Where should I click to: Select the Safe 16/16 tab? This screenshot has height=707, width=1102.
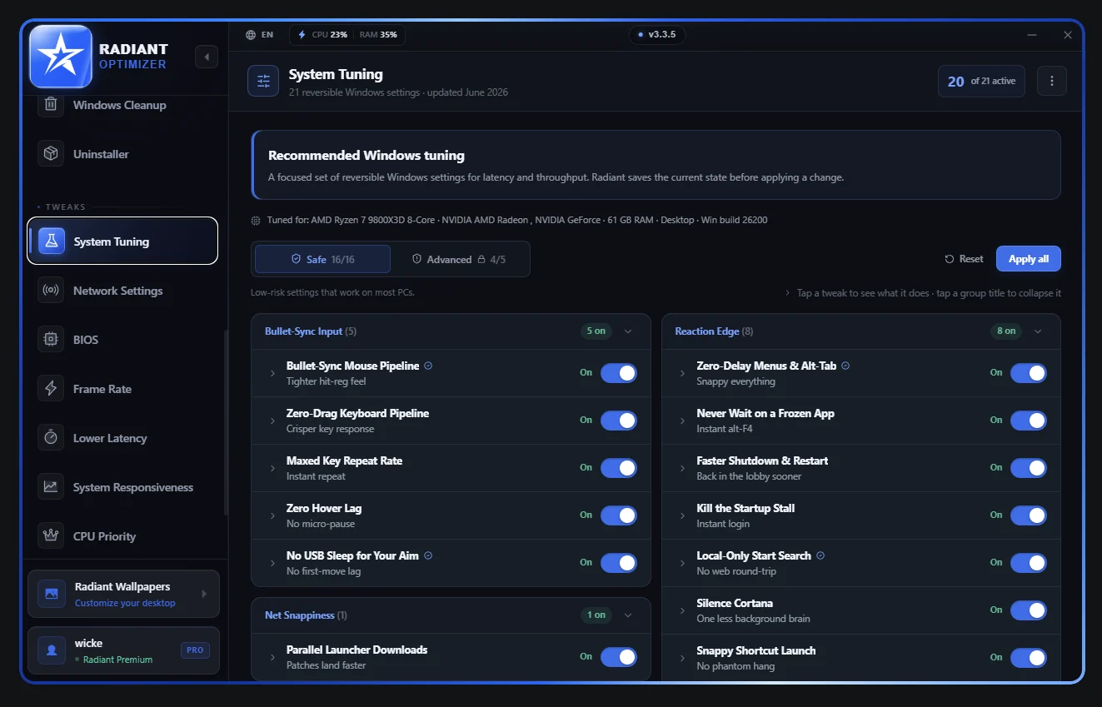322,259
